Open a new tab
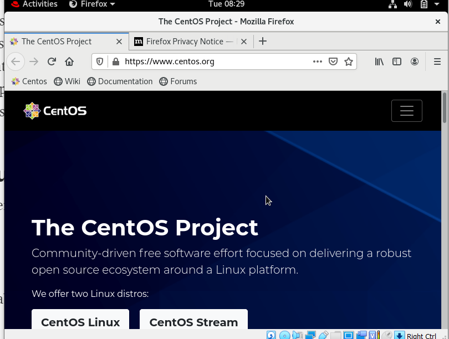449x339 pixels. 263,42
